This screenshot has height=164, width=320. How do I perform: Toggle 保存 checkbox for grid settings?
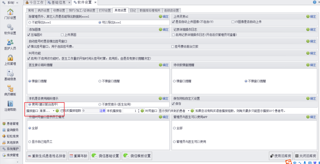click(173, 104)
